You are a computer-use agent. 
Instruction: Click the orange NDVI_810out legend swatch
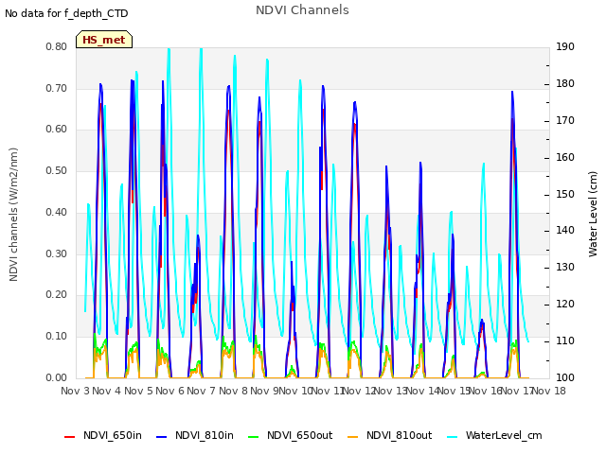tap(353, 437)
